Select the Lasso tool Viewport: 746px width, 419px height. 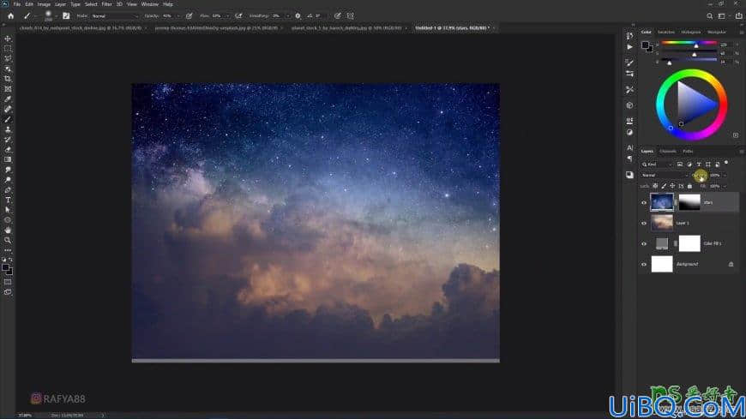coord(8,58)
